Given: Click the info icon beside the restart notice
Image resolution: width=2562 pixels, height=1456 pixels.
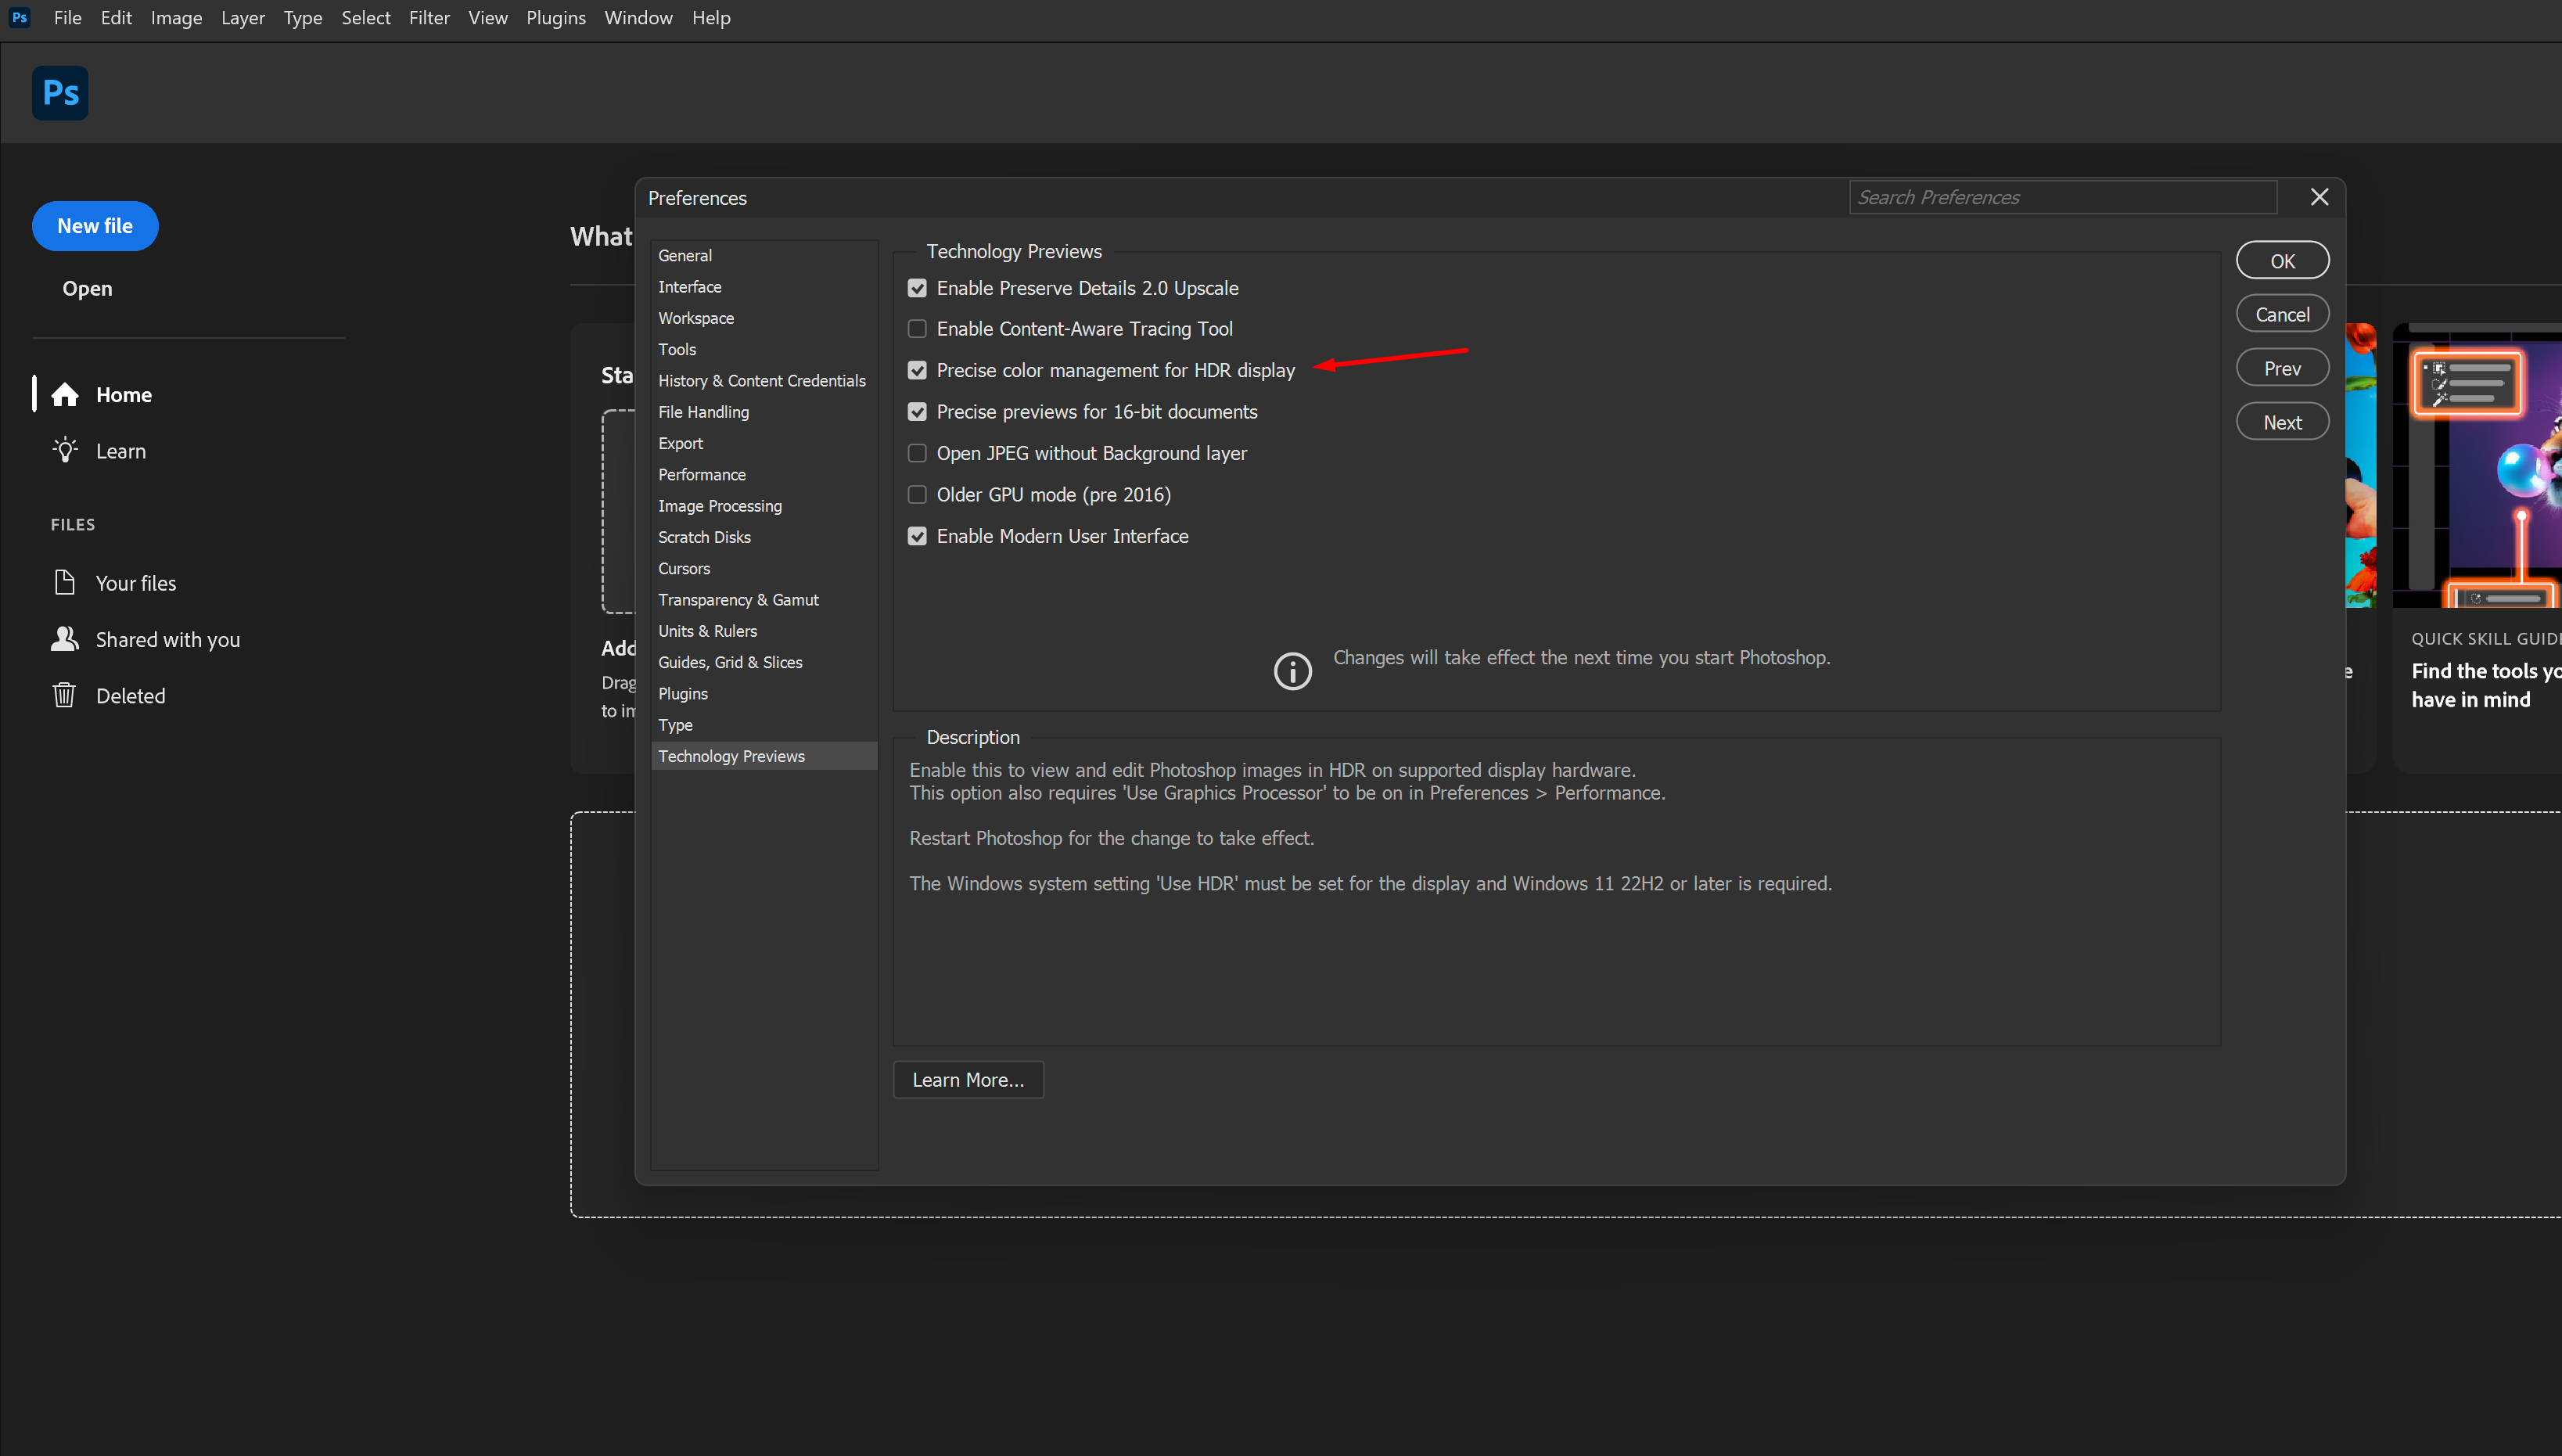Looking at the screenshot, I should pos(1292,671).
